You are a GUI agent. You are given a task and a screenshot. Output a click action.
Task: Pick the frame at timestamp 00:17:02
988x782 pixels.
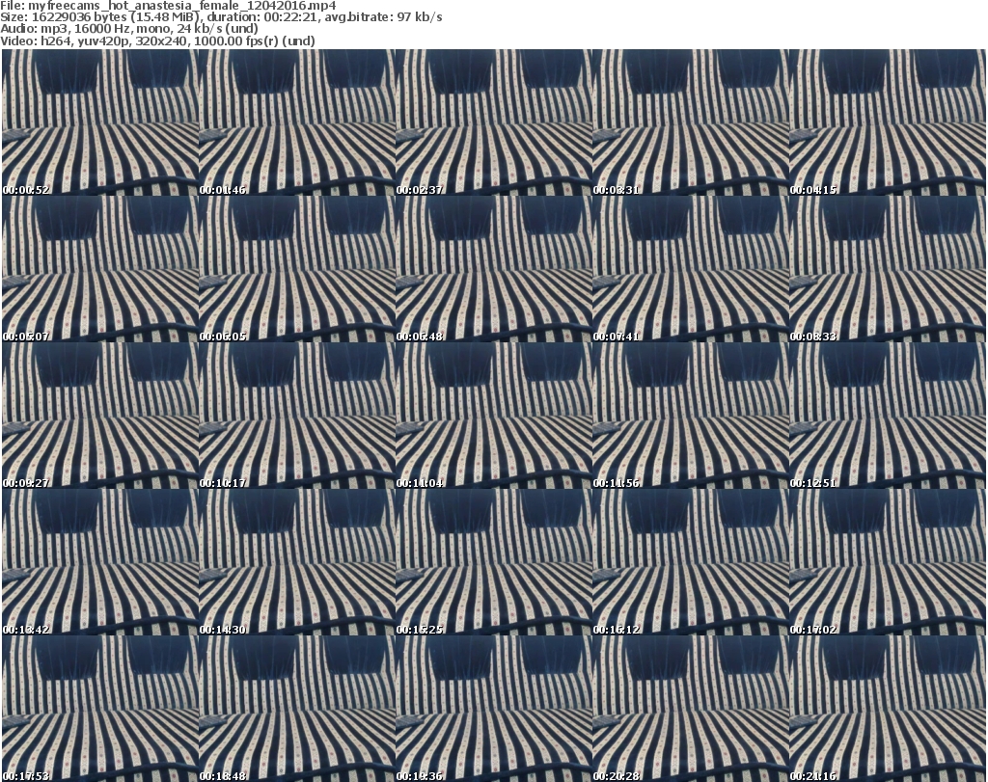(888, 562)
